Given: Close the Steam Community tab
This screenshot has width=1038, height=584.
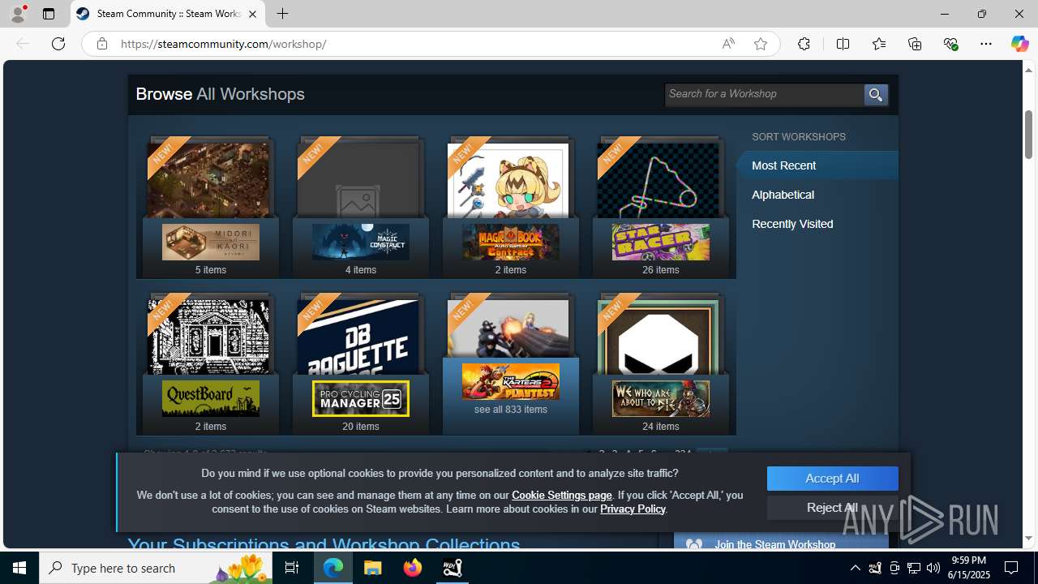Looking at the screenshot, I should coord(252,14).
